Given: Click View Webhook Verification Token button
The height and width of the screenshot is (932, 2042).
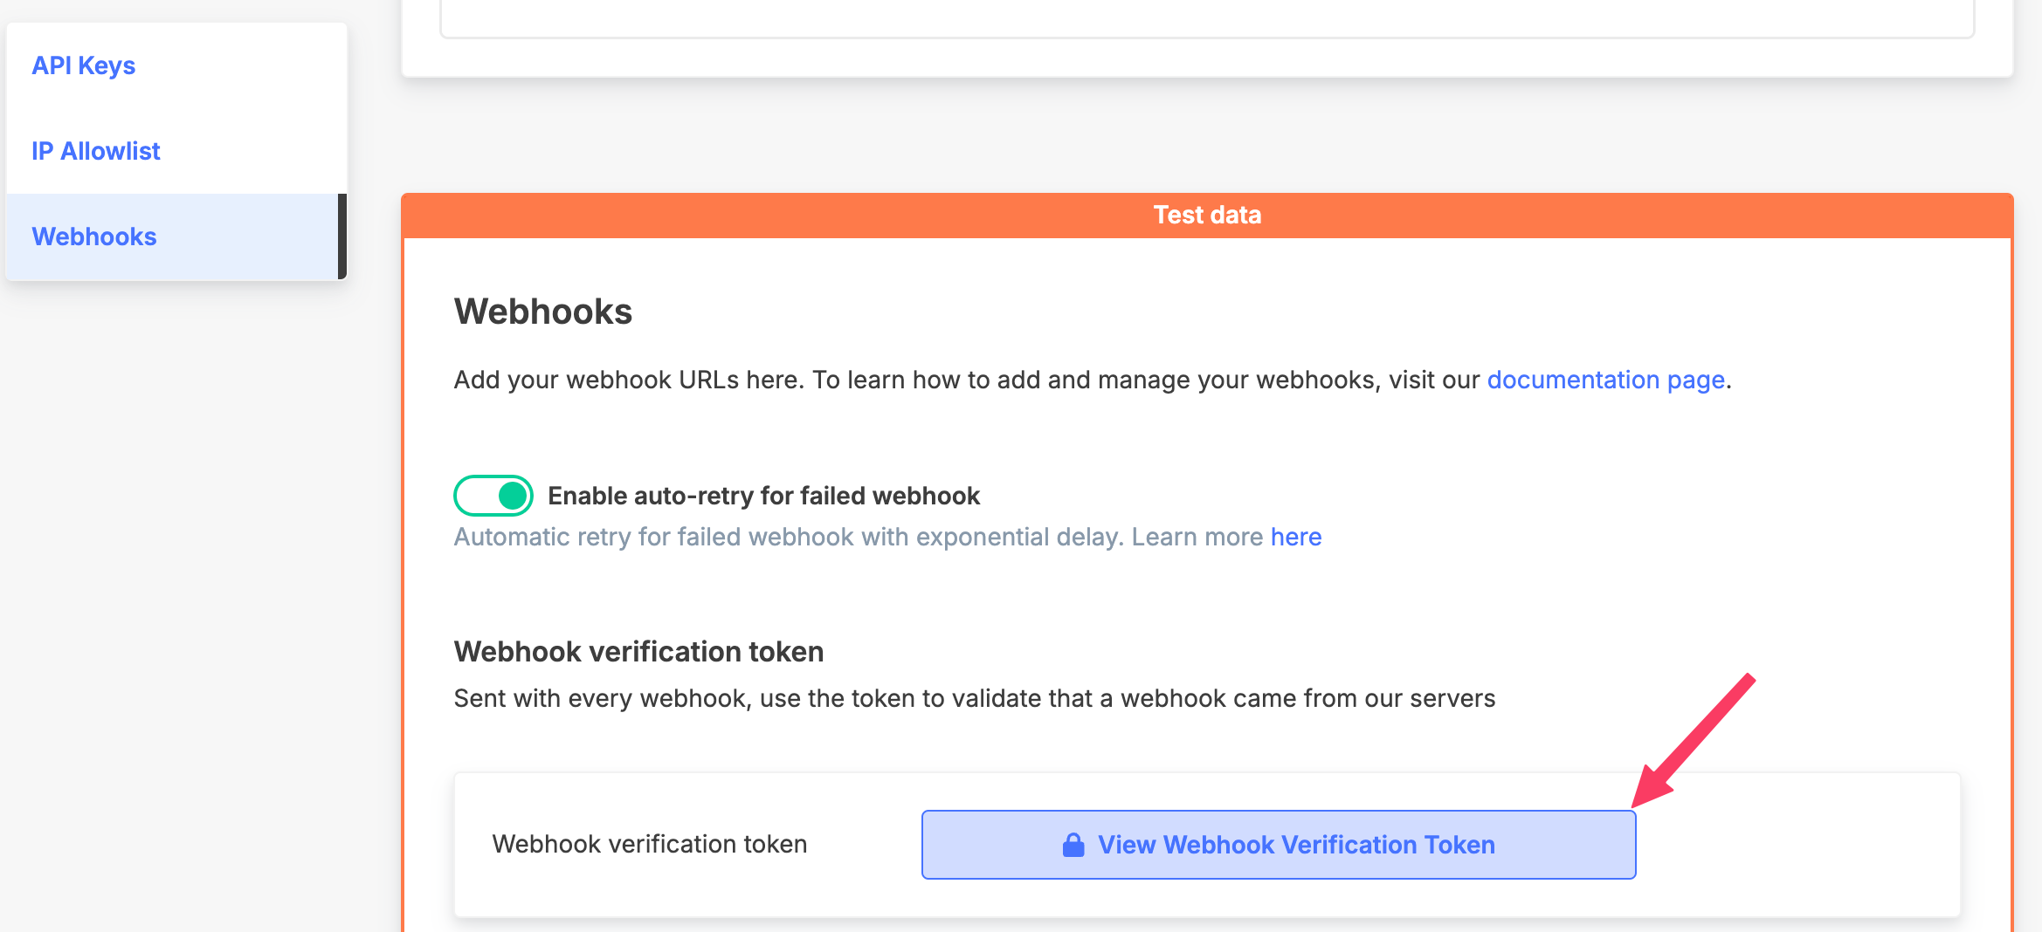Looking at the screenshot, I should (1279, 845).
